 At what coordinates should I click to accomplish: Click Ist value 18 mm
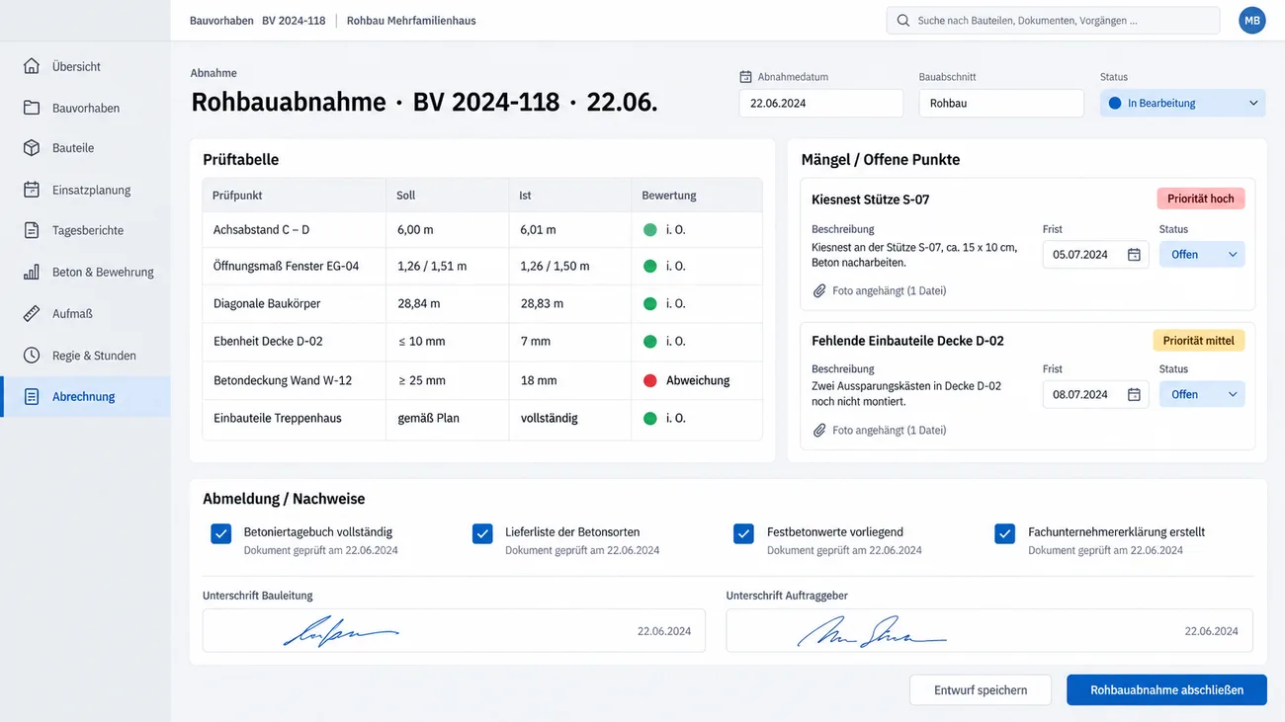click(539, 380)
